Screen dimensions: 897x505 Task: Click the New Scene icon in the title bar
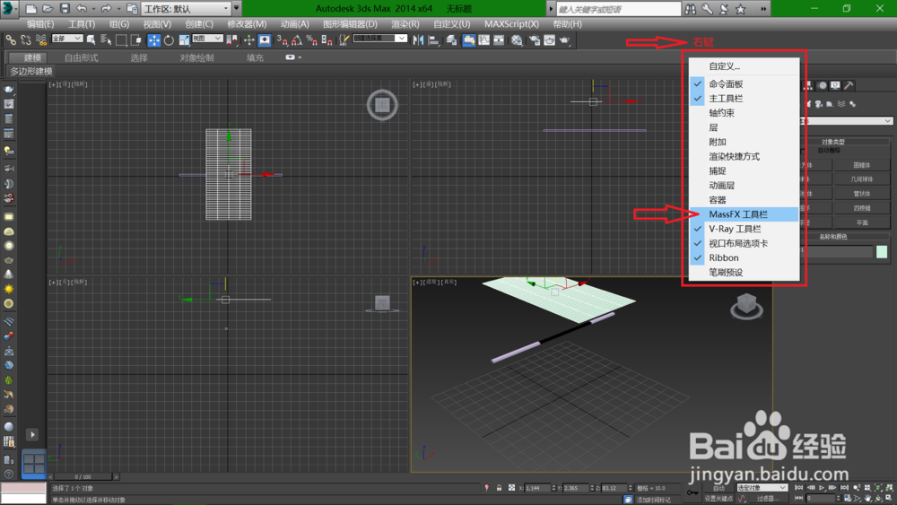tap(31, 9)
